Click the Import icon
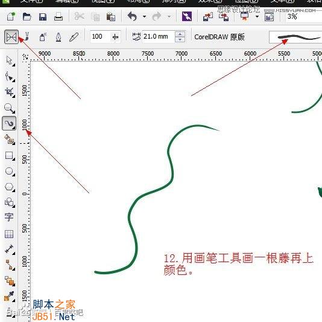The image size is (322, 322). (x=208, y=16)
